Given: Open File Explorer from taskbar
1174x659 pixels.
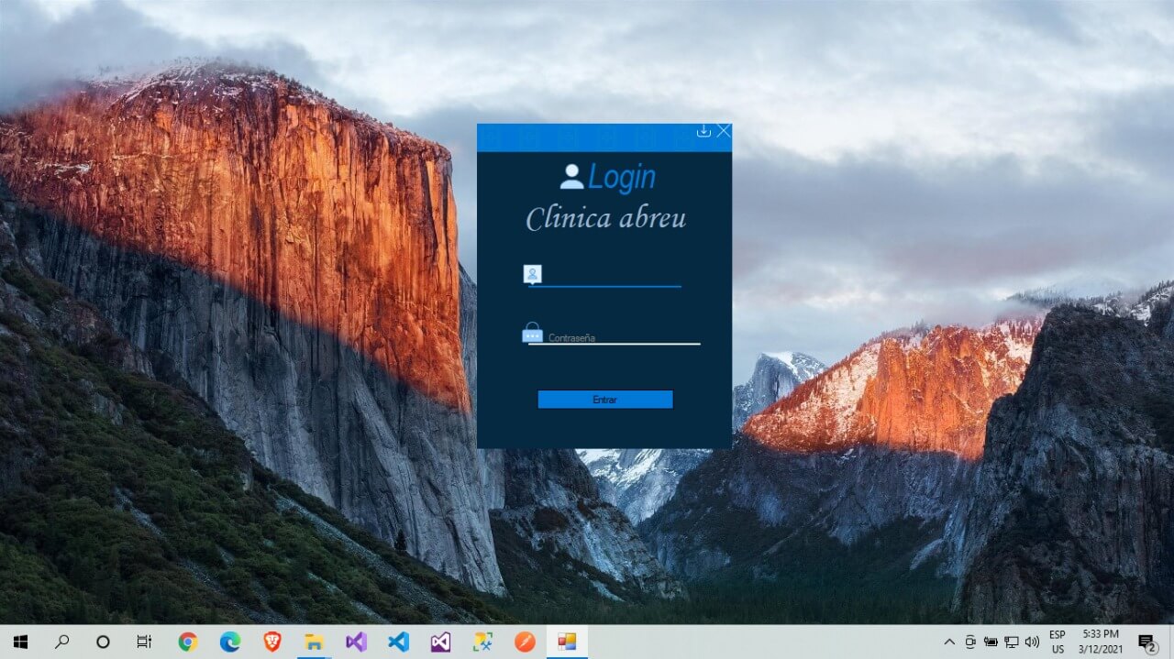Looking at the screenshot, I should click(314, 642).
